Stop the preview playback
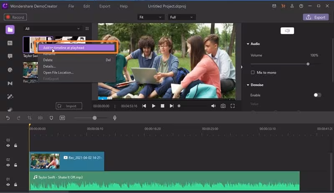This screenshot has height=193, width=334. tap(162, 106)
